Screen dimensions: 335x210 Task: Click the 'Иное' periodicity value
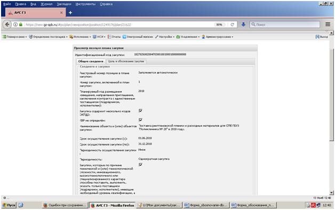[x=142, y=150]
